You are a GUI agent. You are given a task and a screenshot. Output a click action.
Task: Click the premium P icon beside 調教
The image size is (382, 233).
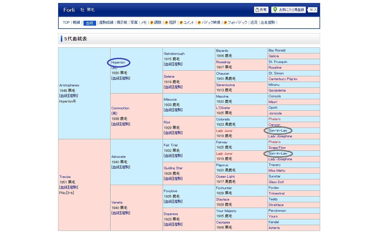pos(152,23)
